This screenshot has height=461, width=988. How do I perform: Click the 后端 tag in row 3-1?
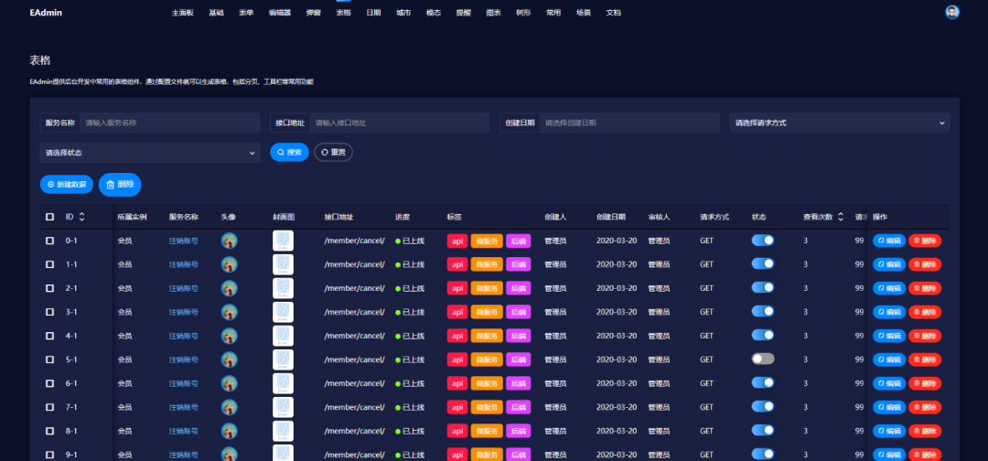point(518,312)
